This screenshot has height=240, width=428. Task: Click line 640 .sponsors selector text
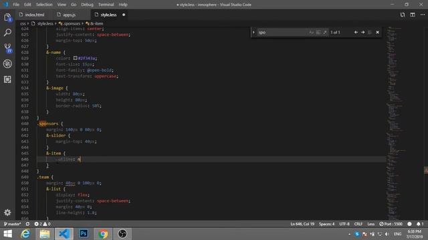click(48, 123)
